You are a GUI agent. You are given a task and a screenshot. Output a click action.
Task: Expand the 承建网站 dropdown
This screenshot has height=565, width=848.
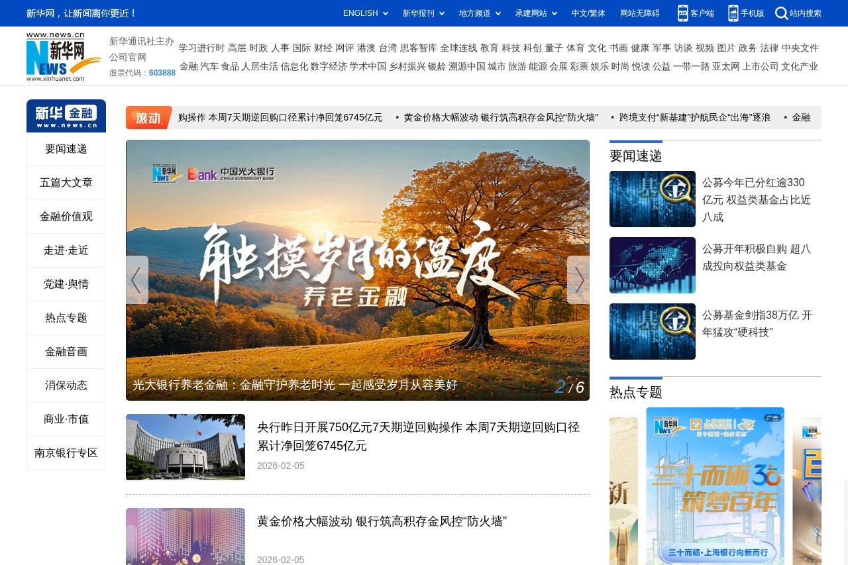point(536,13)
